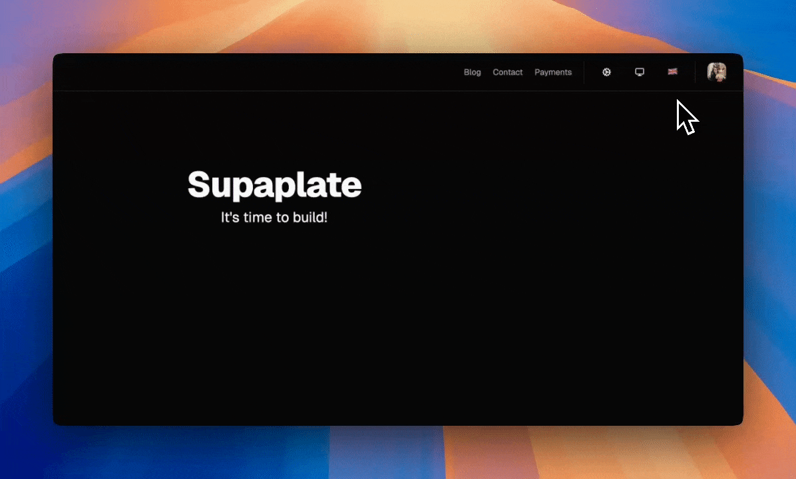Toggle the monitor theme switcher icon
796x479 pixels.
pyautogui.click(x=640, y=72)
